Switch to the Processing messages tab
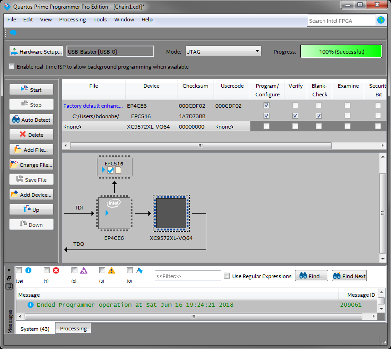 click(x=73, y=329)
